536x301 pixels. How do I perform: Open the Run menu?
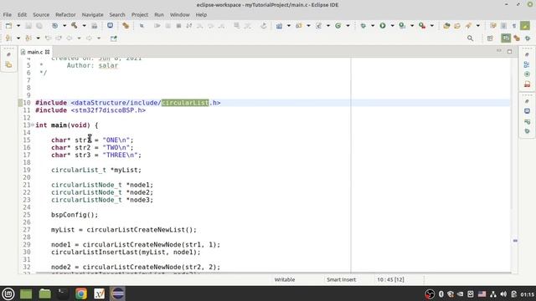tap(159, 15)
